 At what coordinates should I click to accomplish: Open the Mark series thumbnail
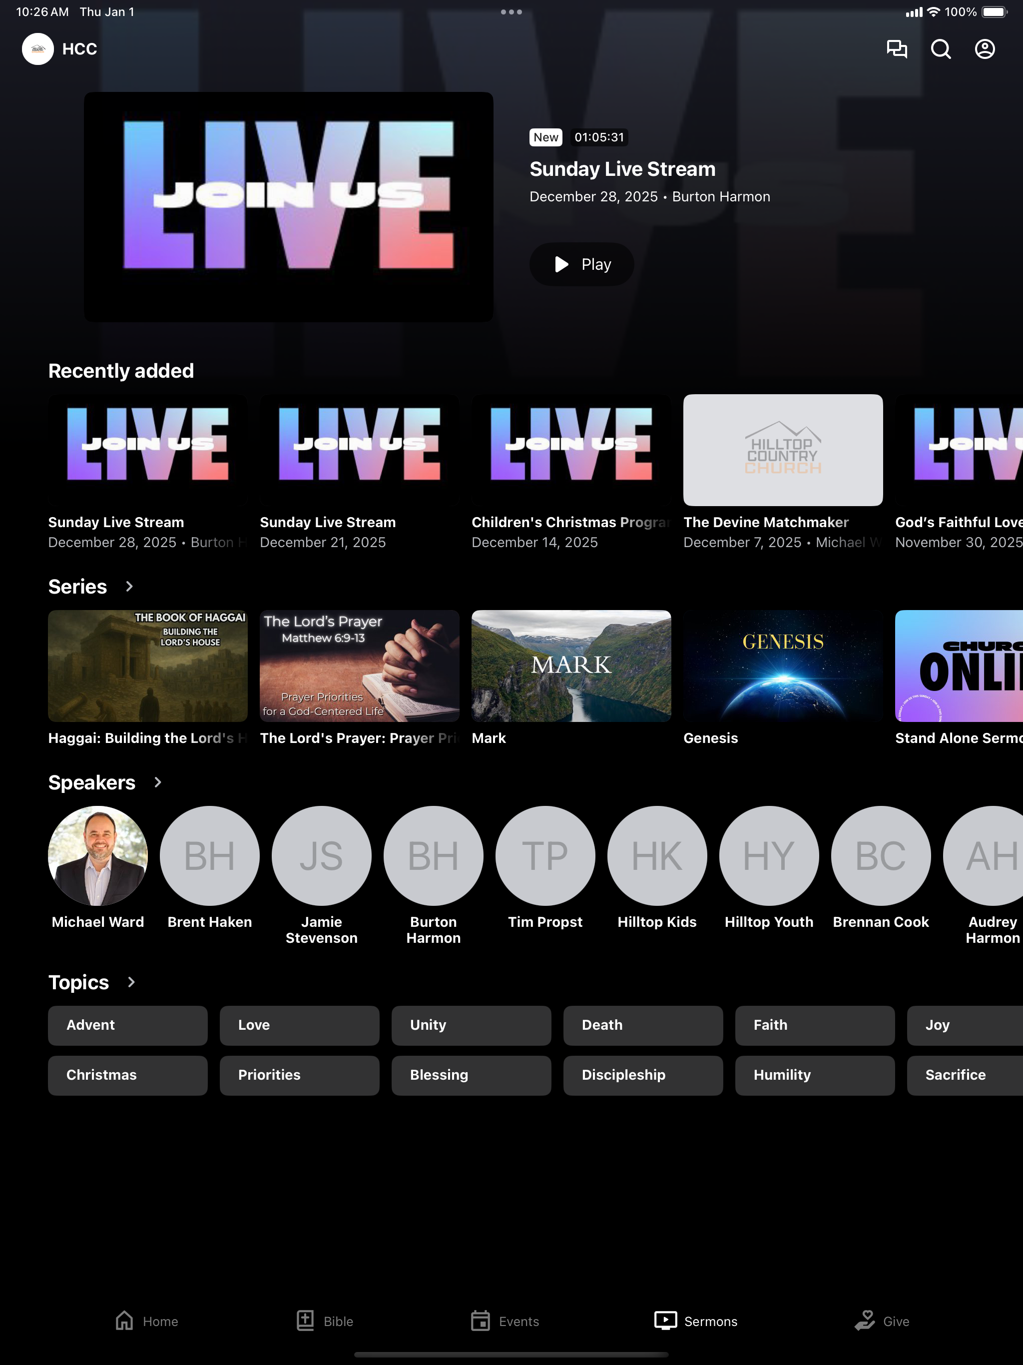(x=571, y=666)
